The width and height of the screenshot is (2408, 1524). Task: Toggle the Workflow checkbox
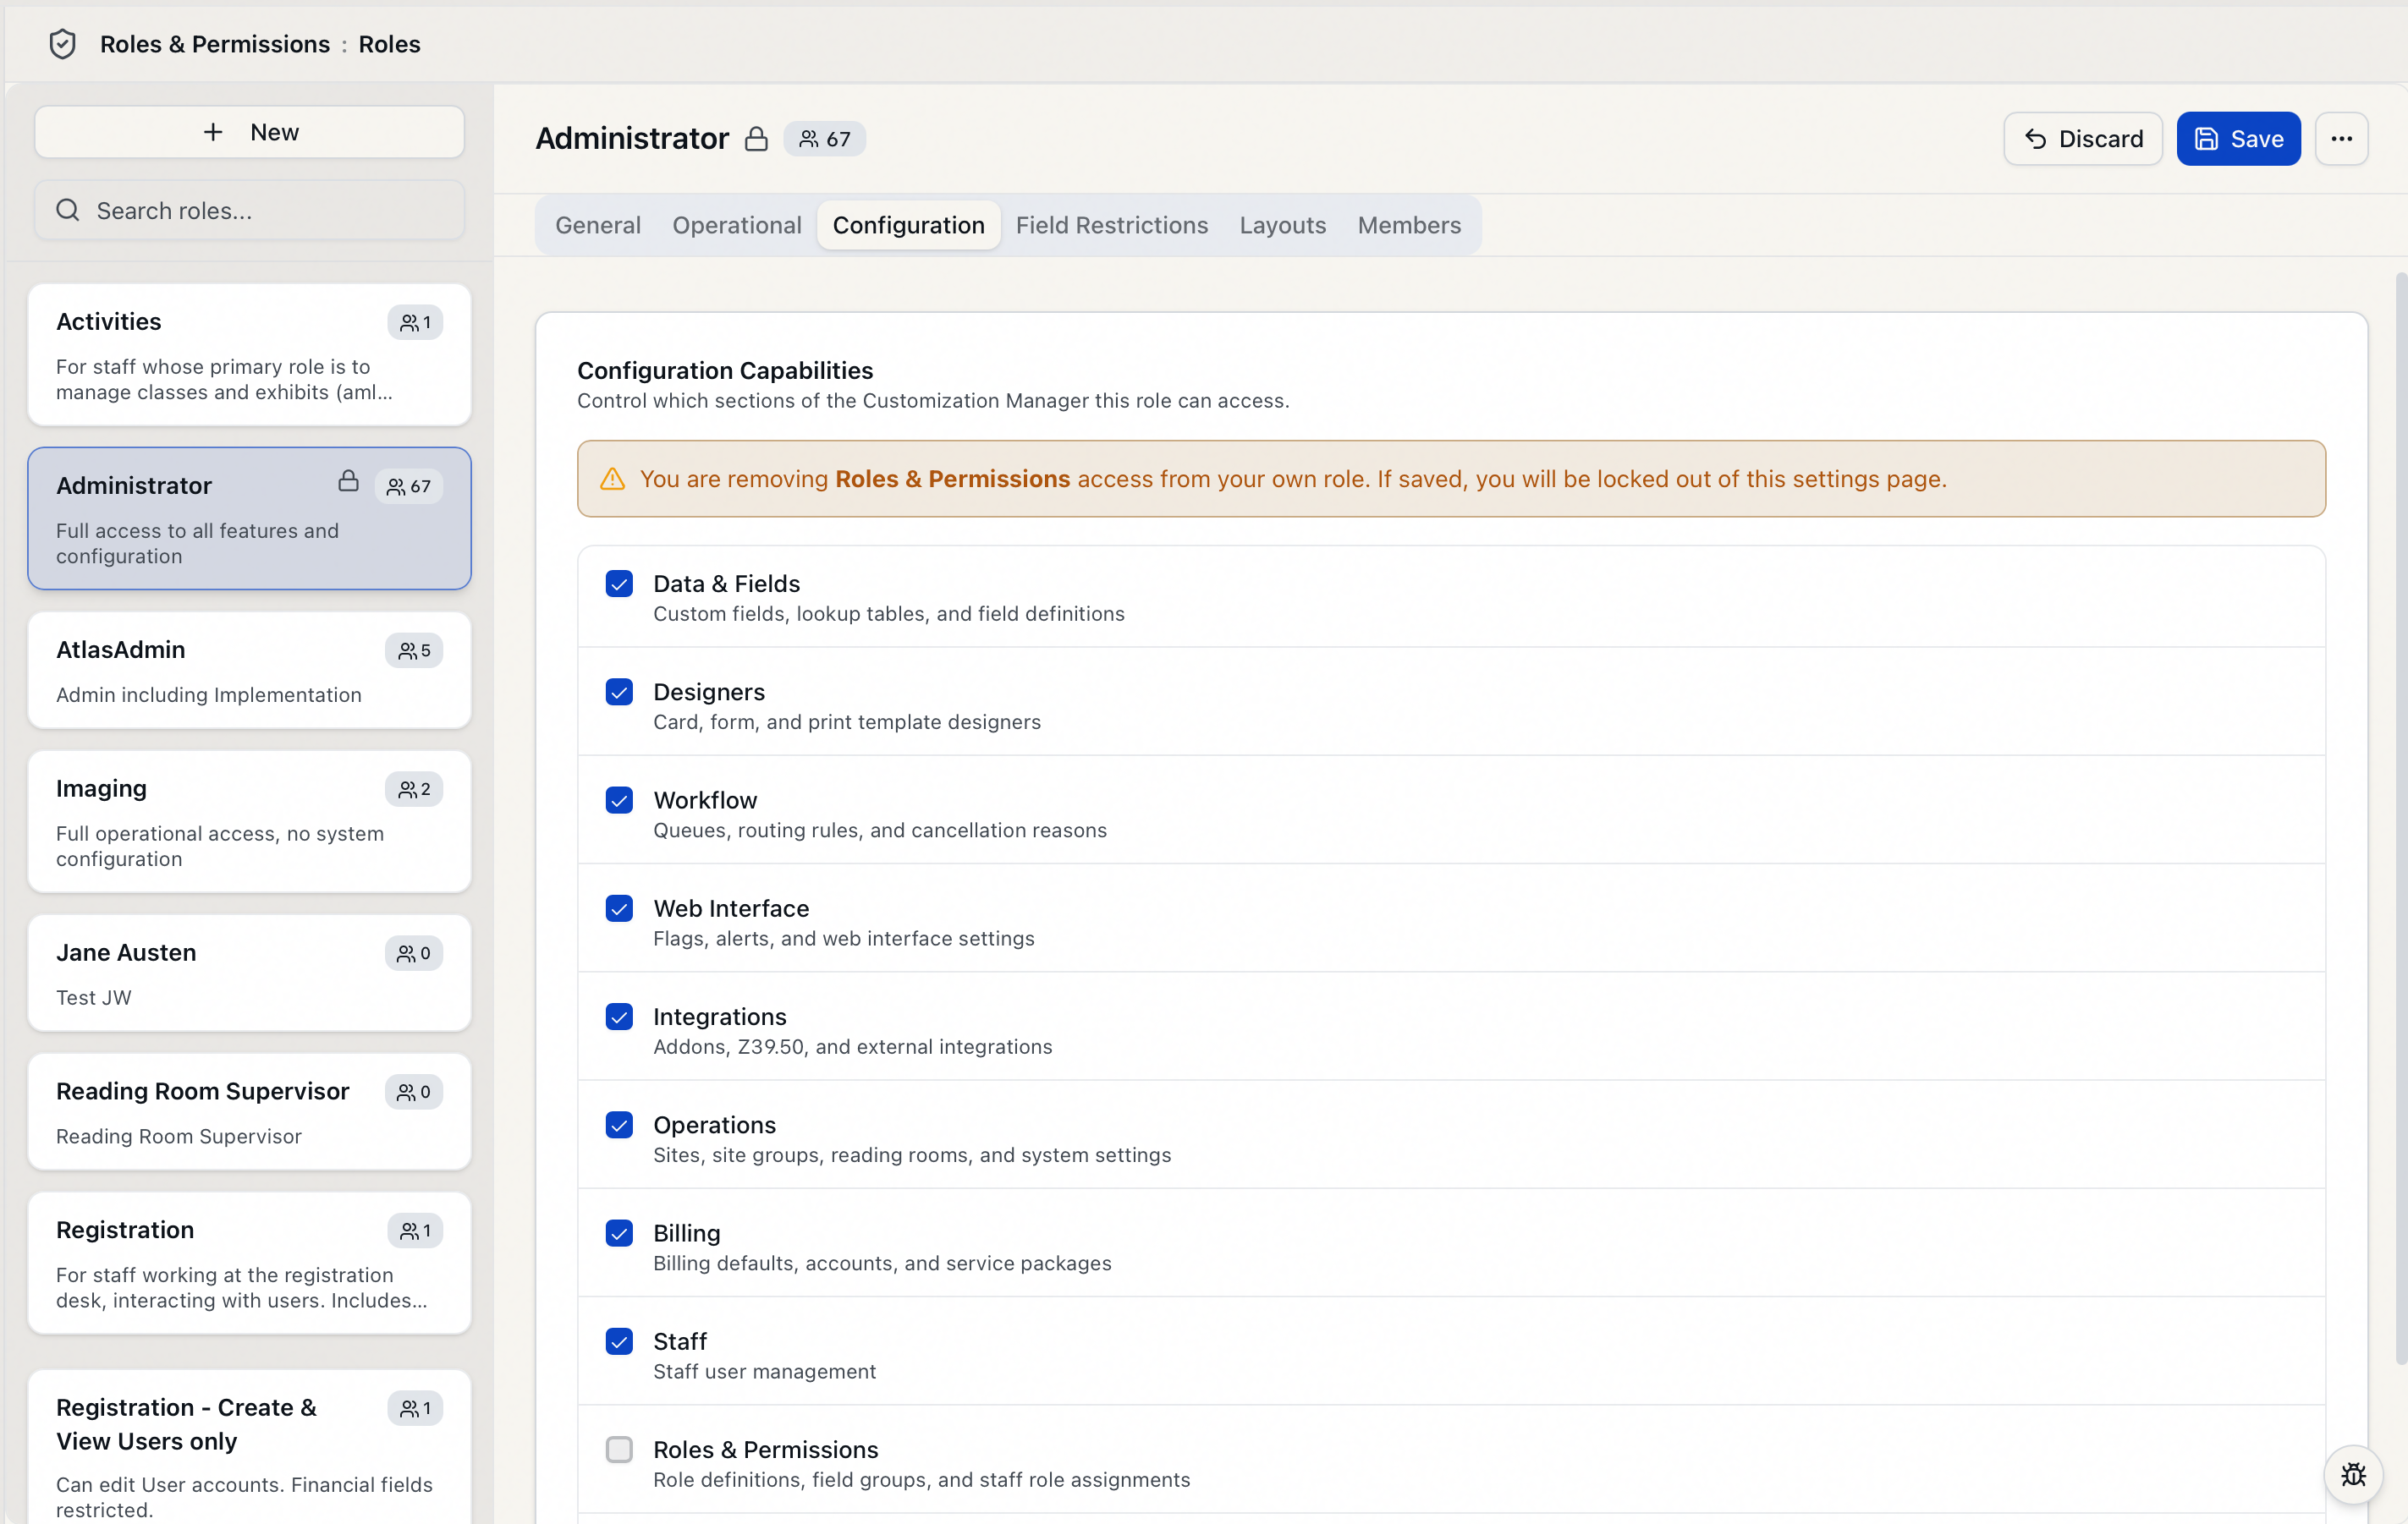(619, 800)
